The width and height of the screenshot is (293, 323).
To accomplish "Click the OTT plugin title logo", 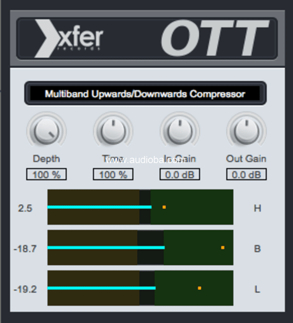I will pyautogui.click(x=215, y=38).
